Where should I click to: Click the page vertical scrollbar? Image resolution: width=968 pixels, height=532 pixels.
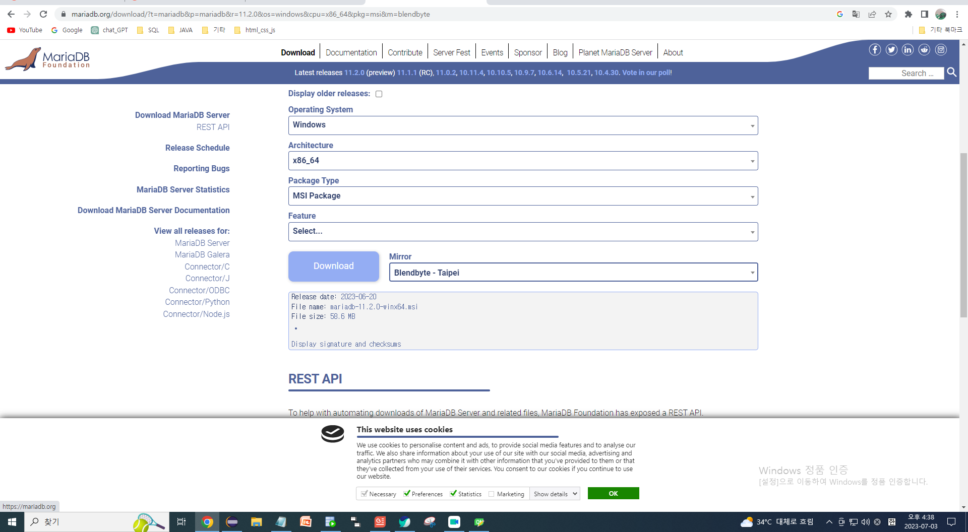click(x=963, y=235)
